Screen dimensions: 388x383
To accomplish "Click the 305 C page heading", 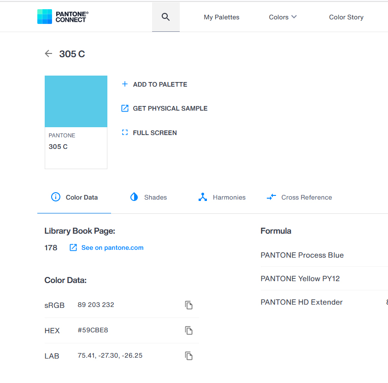I will tap(72, 54).
